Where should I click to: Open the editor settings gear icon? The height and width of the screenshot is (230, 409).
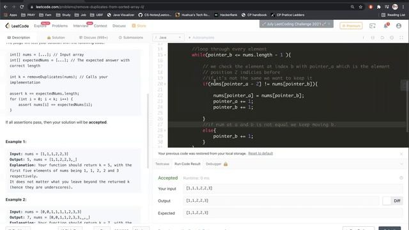[x=392, y=38]
